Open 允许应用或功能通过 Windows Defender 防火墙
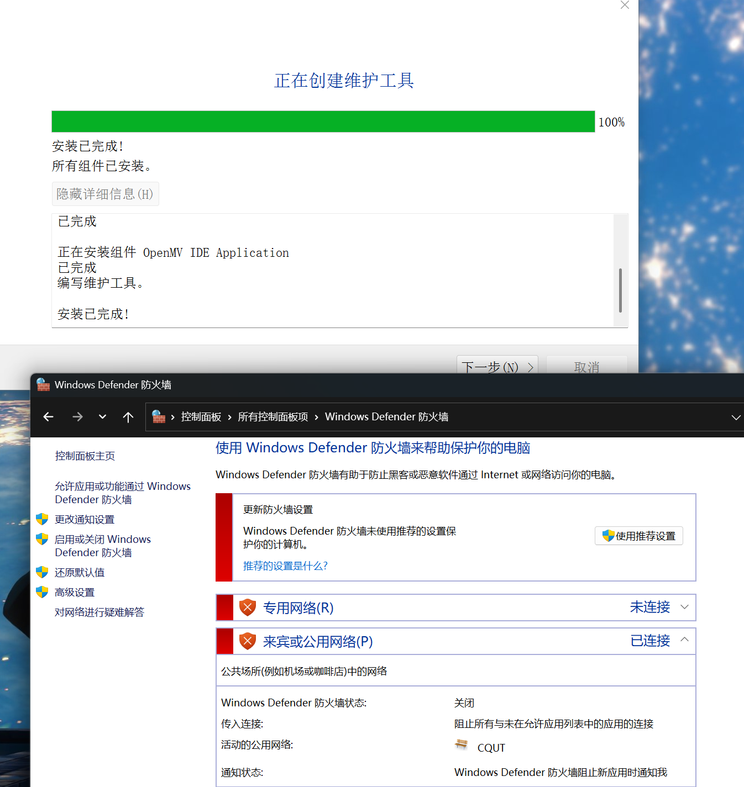Image resolution: width=744 pixels, height=787 pixels. 123,493
